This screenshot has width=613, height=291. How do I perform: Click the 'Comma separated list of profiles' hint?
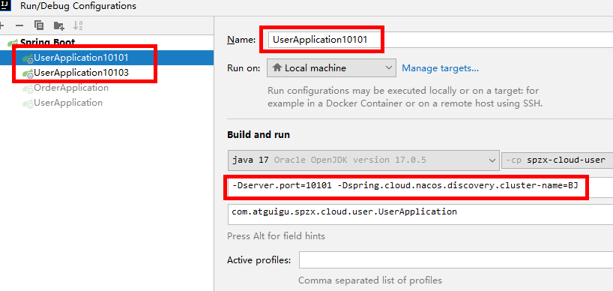[x=370, y=280]
